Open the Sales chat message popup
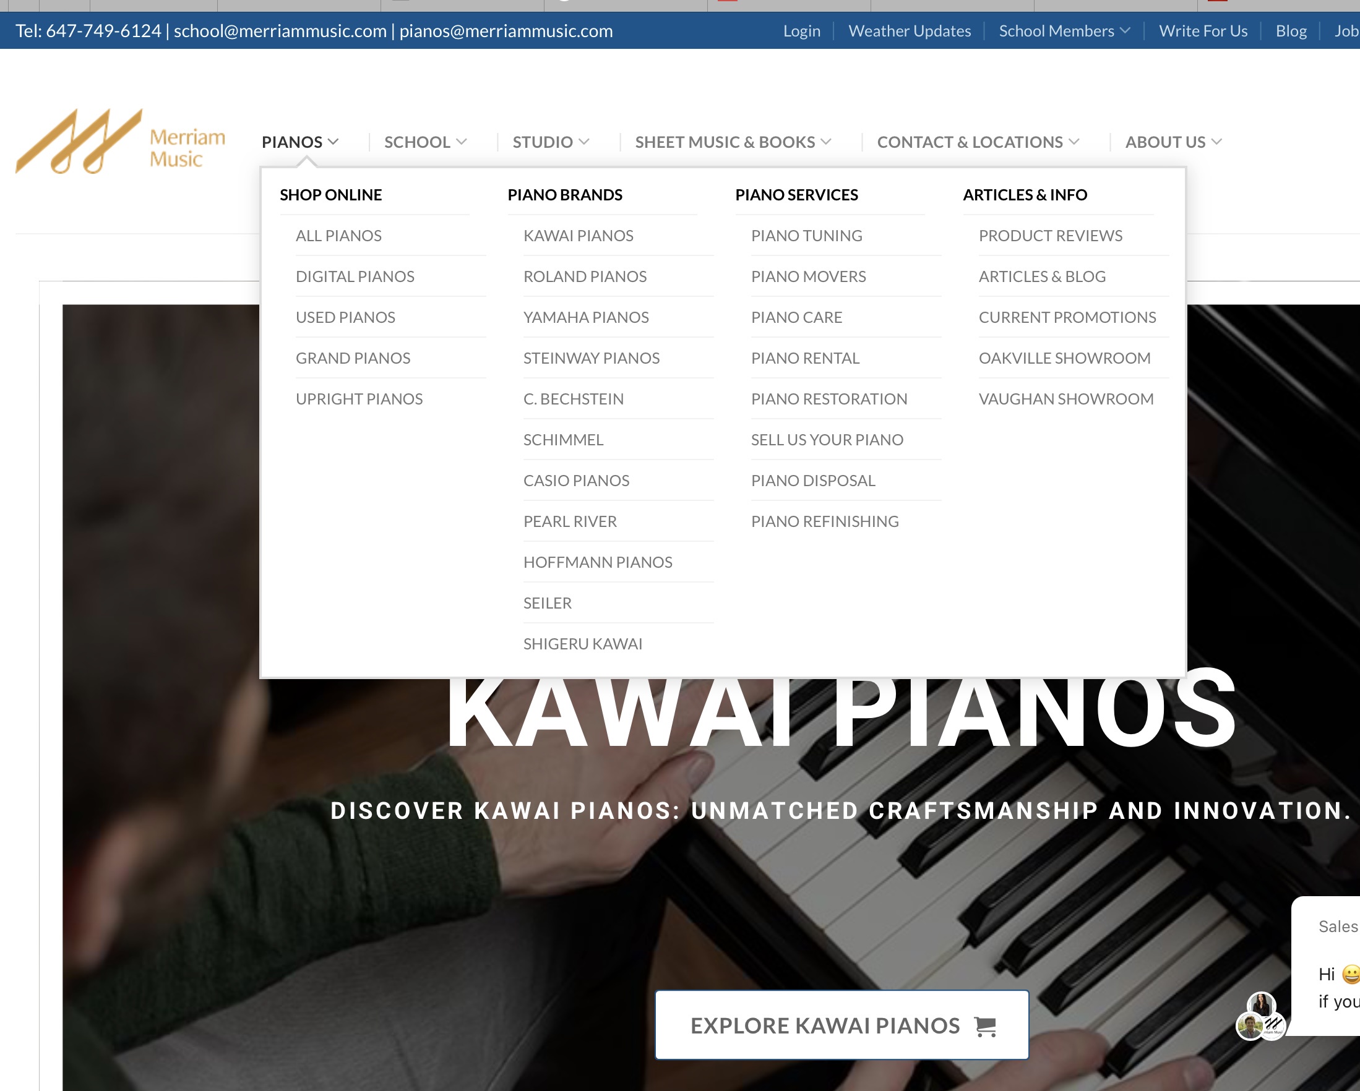Viewport: 1360px width, 1091px height. pos(1326,965)
